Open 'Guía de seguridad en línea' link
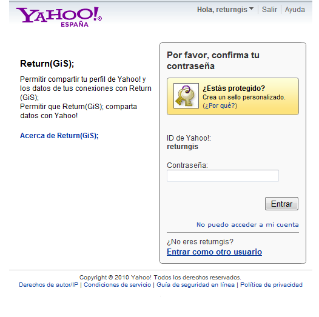 tap(195, 284)
